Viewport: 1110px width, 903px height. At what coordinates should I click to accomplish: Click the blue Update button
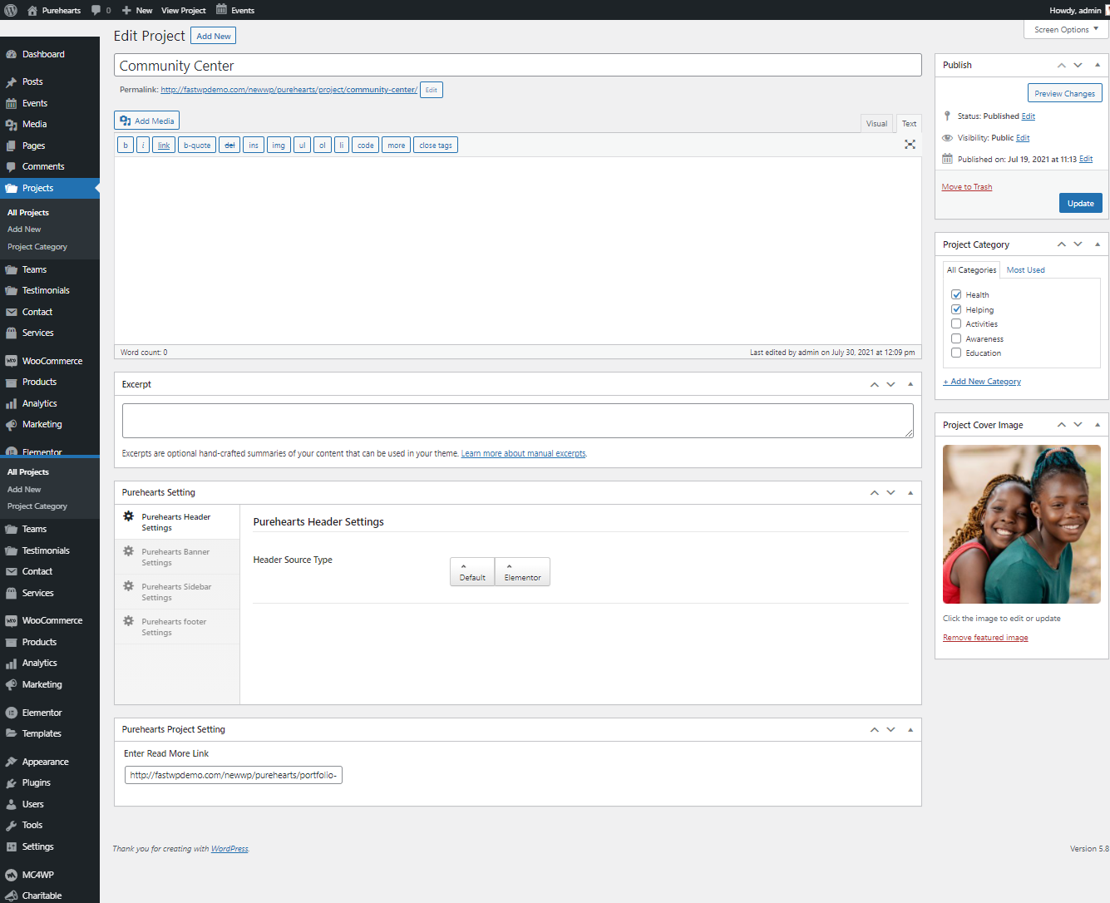pyautogui.click(x=1080, y=203)
